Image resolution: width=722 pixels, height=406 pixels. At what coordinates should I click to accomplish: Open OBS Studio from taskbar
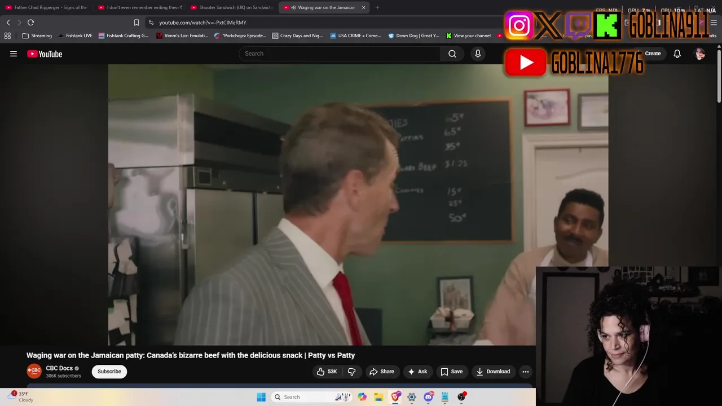point(461,397)
